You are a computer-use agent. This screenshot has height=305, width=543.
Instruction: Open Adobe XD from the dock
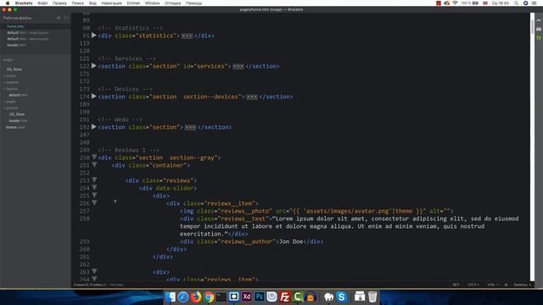pos(247,297)
